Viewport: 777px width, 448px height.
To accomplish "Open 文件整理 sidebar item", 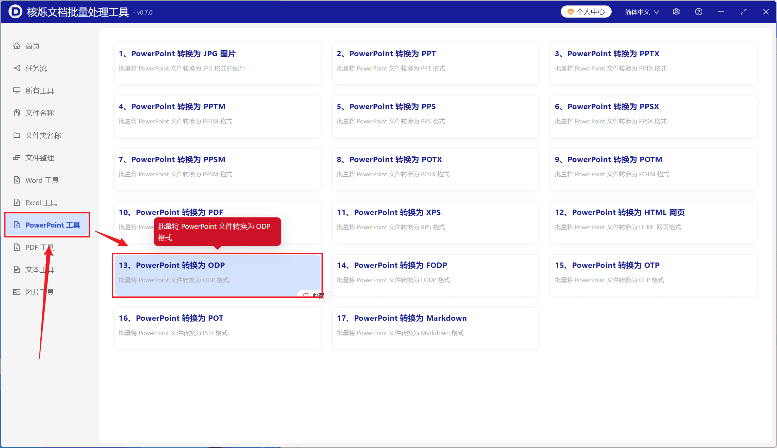I will [47, 158].
